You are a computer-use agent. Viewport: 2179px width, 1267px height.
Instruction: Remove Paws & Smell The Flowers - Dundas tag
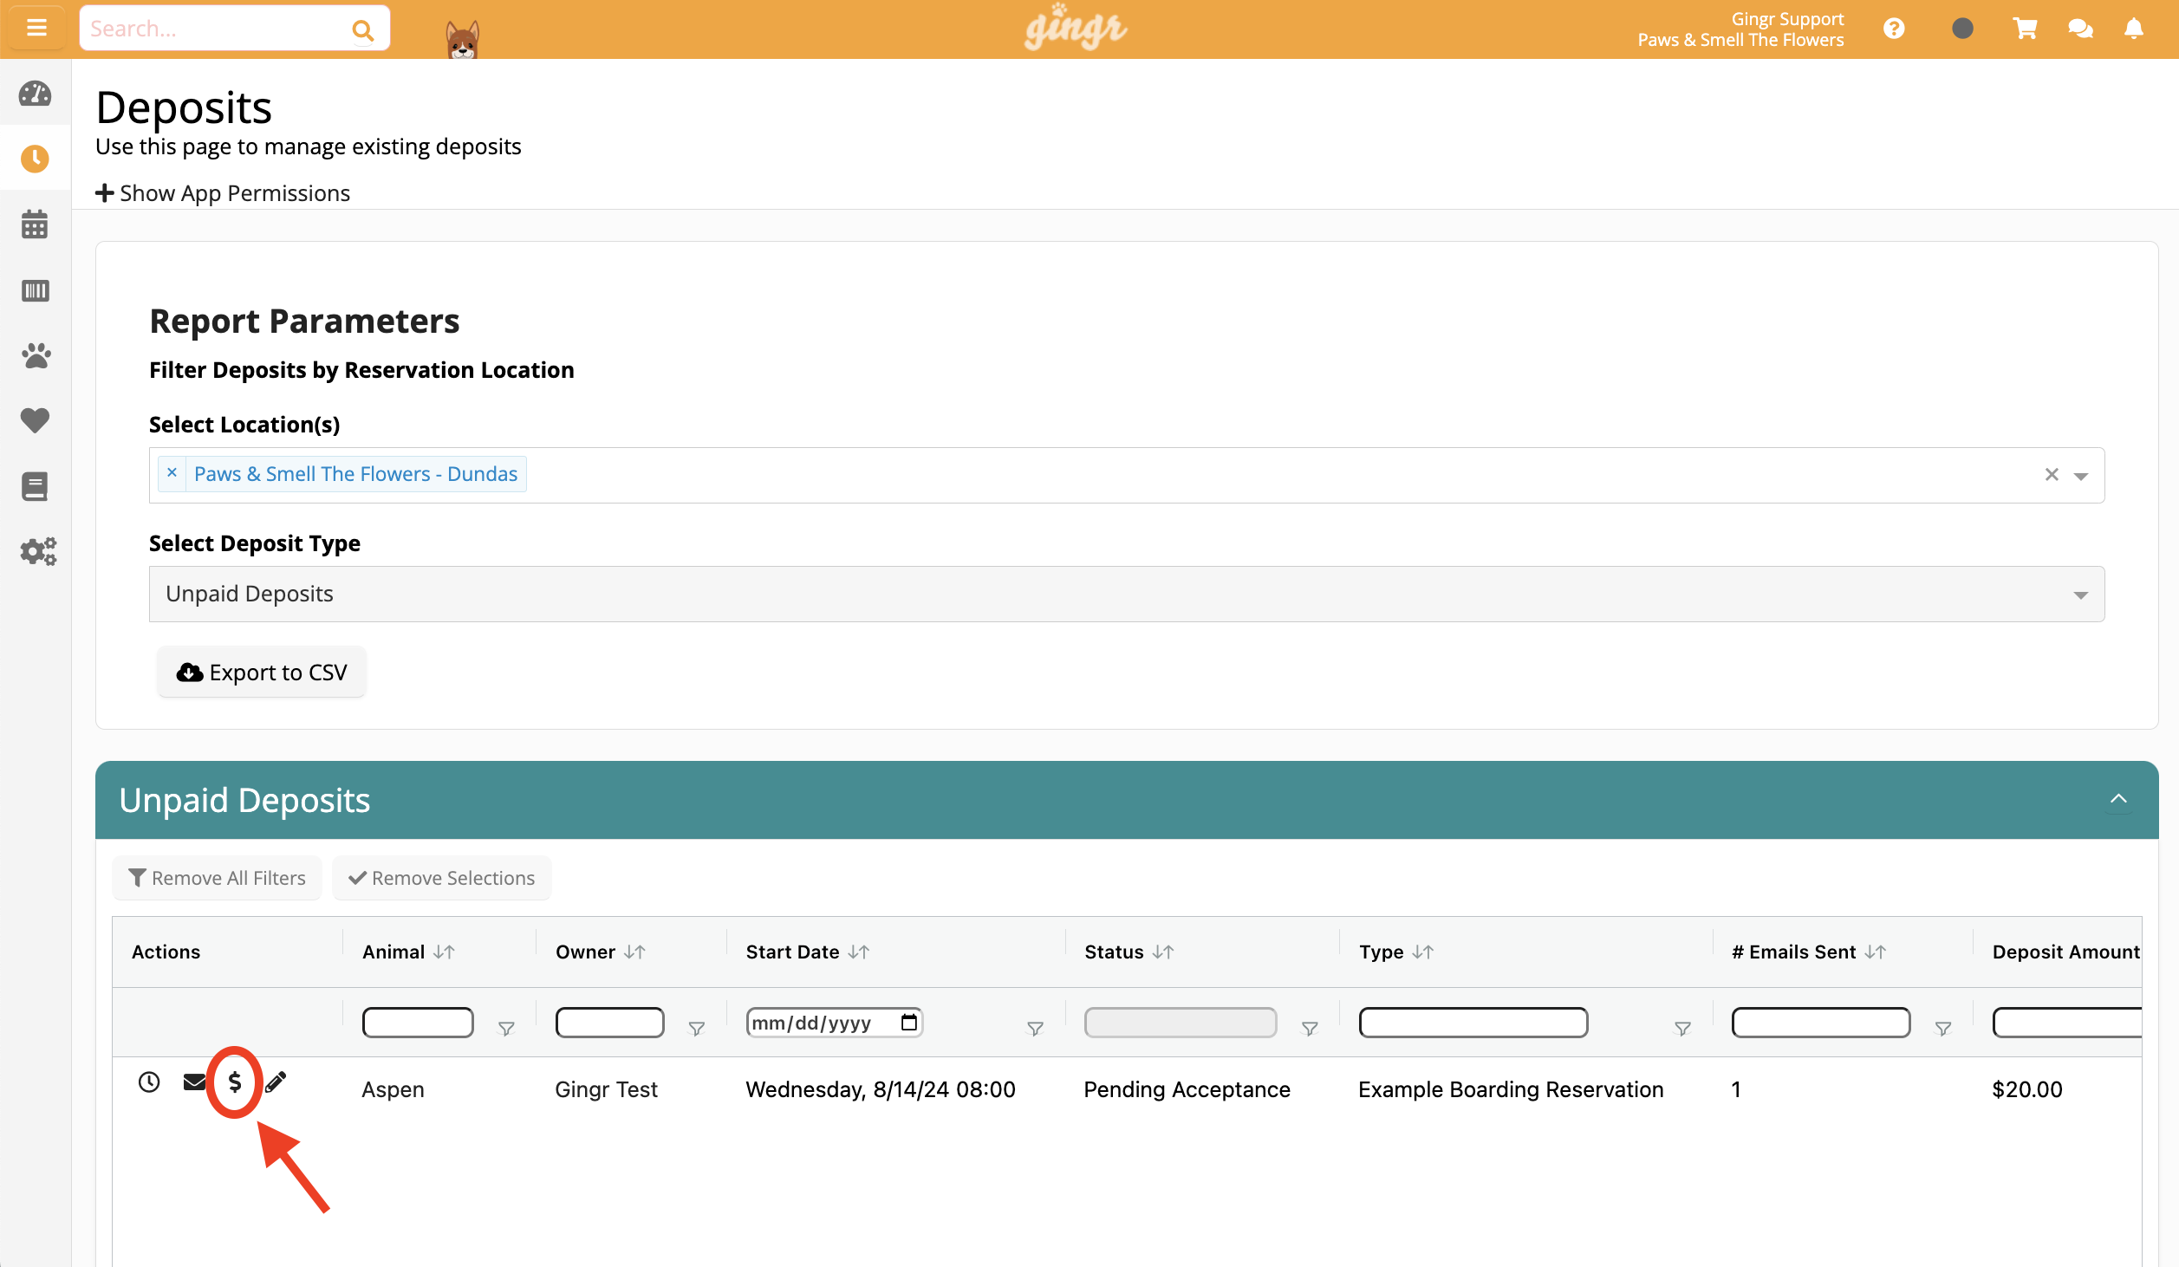pos(172,473)
